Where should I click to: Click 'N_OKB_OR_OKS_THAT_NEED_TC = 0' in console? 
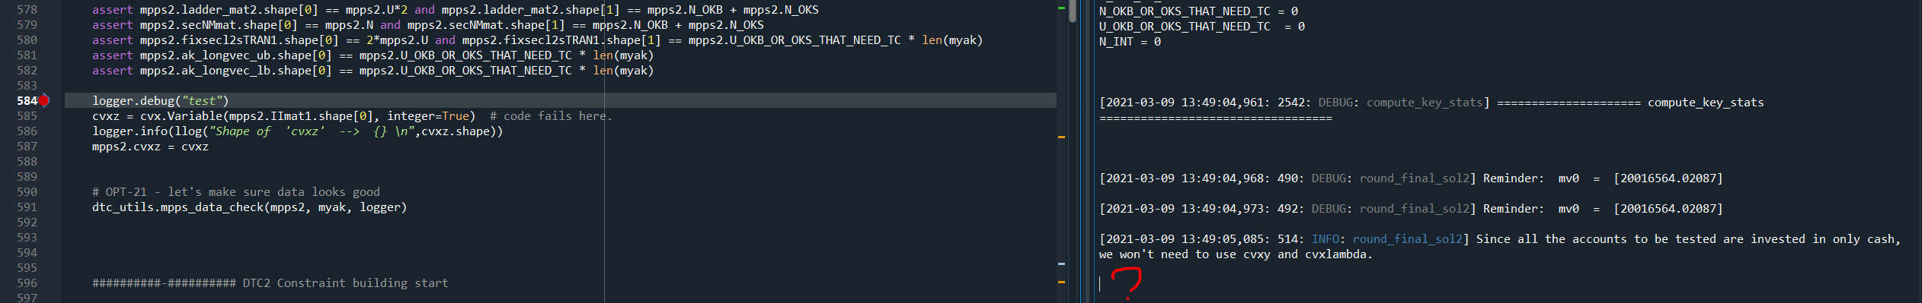click(x=1198, y=11)
